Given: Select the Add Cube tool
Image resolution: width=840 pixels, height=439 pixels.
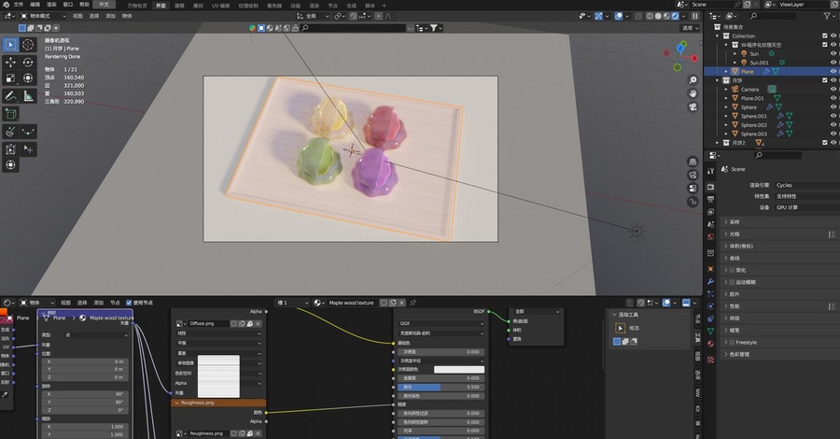Looking at the screenshot, I should point(10,114).
